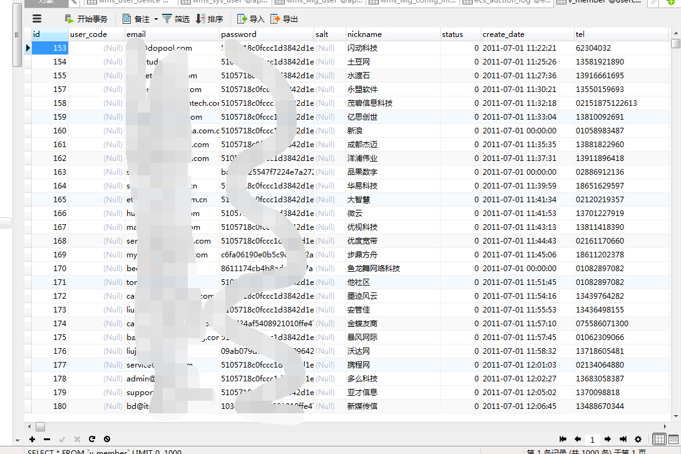Switch to the wms_wig_user tab
Viewport: 681px width, 454px height.
(x=319, y=2)
